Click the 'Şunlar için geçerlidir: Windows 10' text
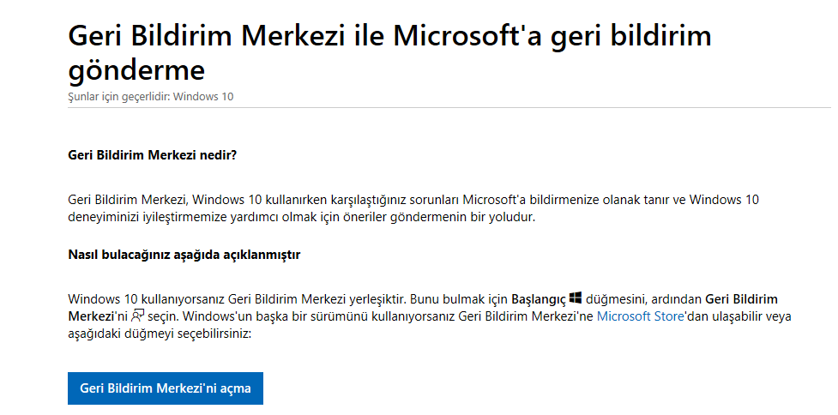The height and width of the screenshot is (415, 838). [x=151, y=97]
